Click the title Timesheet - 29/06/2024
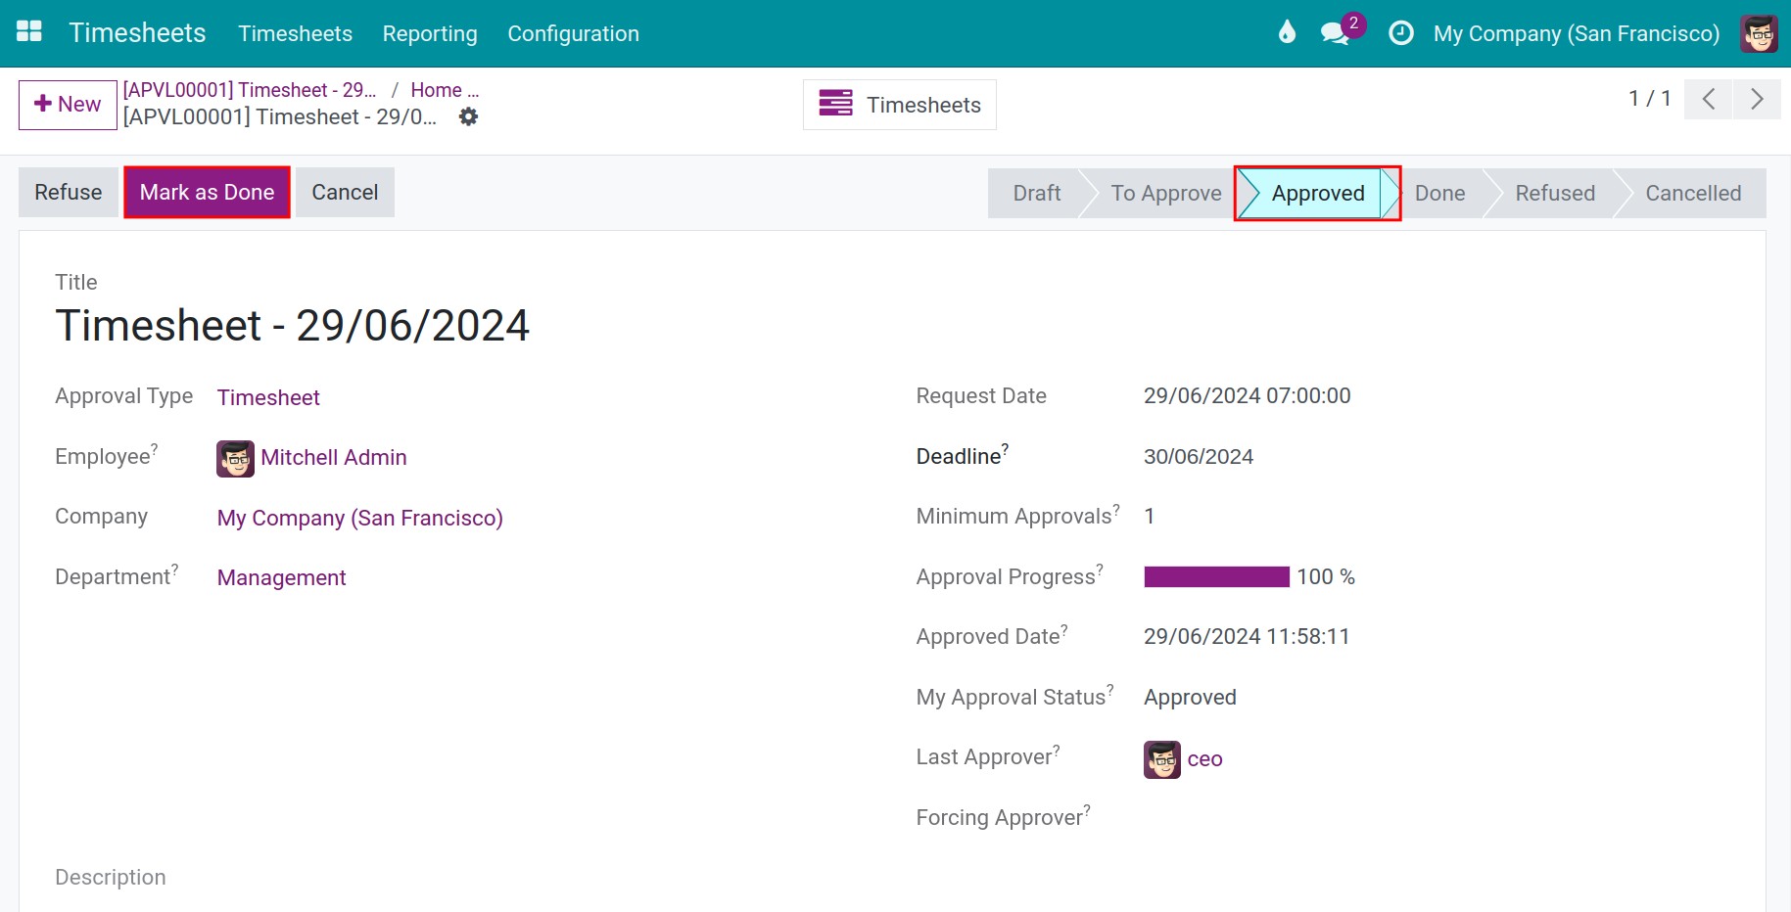1791x912 pixels. [x=292, y=325]
